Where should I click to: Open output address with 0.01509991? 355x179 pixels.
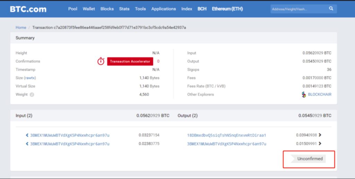[x=227, y=144]
